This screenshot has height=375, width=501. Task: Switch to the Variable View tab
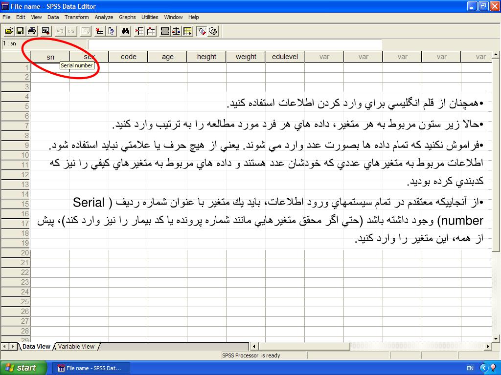point(76,347)
